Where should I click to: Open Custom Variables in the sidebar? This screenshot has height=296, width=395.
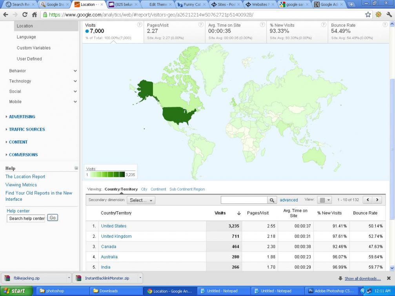click(x=34, y=48)
